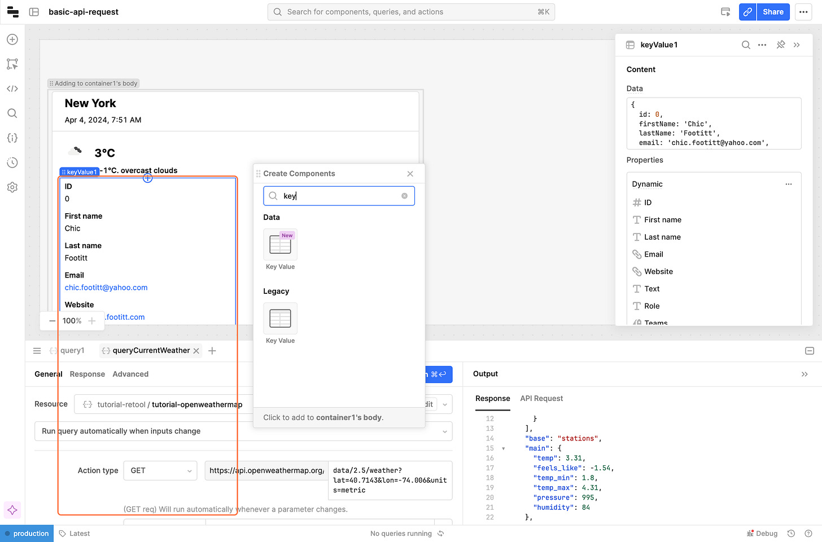This screenshot has height=542, width=822.
Task: Open the GET action type dropdown
Action: 160,470
